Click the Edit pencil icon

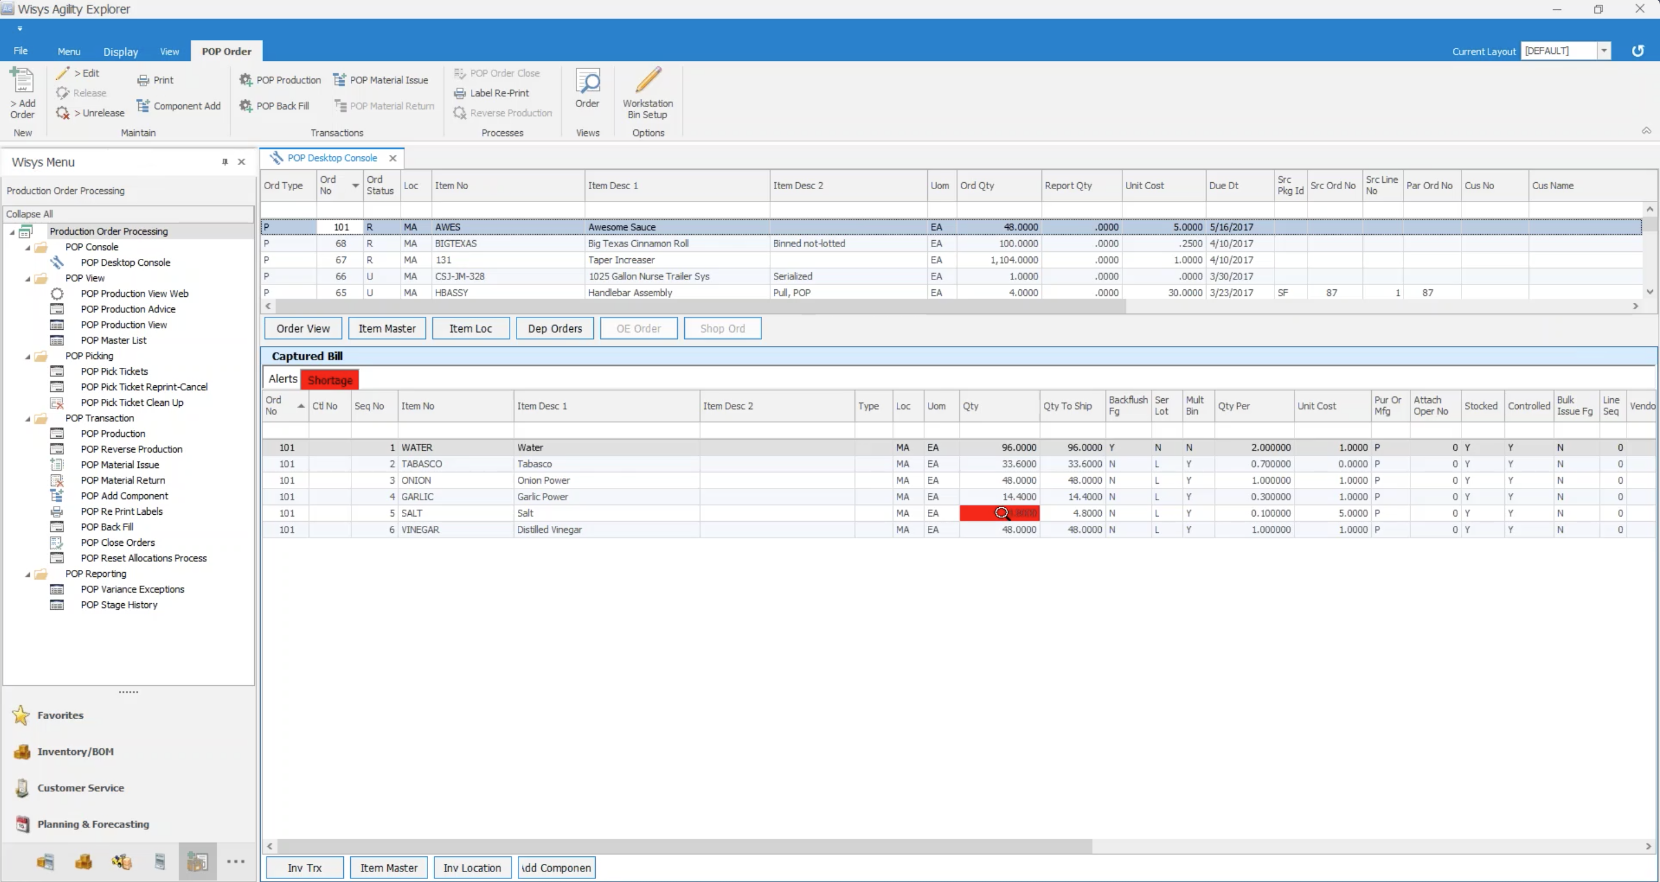pos(63,73)
